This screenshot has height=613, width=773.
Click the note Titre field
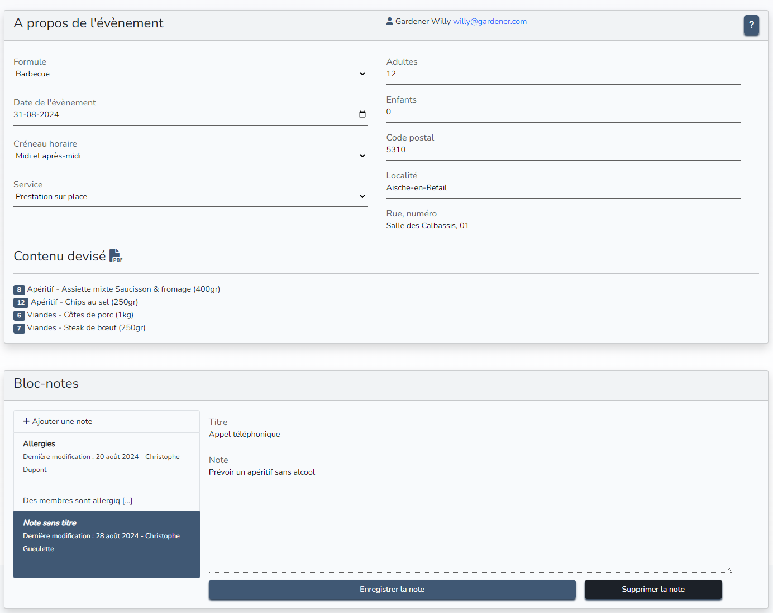[x=470, y=434]
